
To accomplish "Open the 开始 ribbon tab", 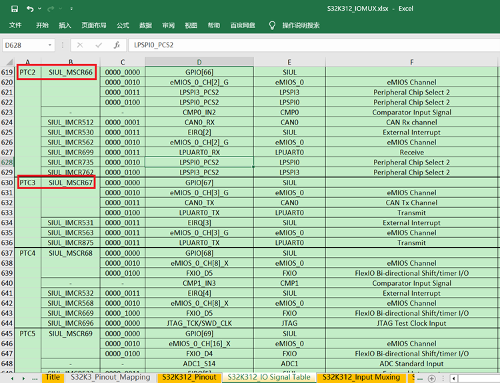I will click(x=42, y=25).
